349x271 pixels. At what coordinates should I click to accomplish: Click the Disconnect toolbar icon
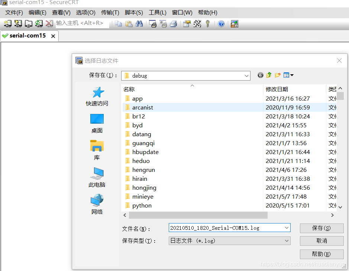(x=49, y=23)
